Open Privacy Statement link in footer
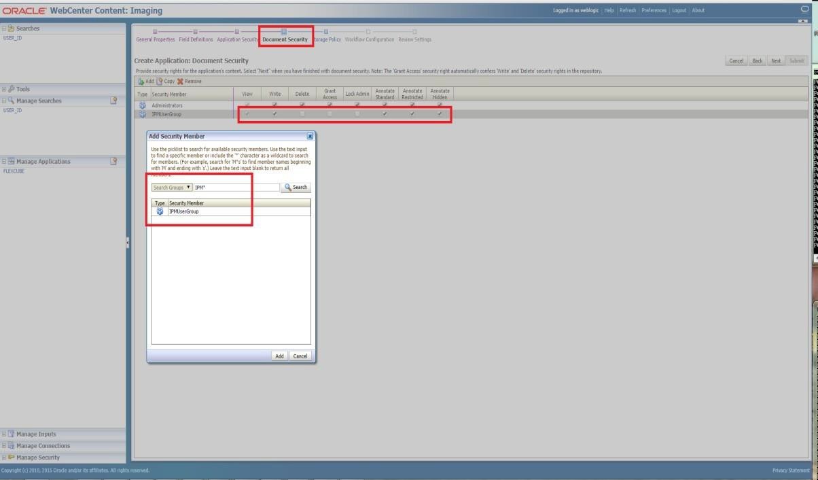Screen dimensions: 818x480 click(x=791, y=470)
